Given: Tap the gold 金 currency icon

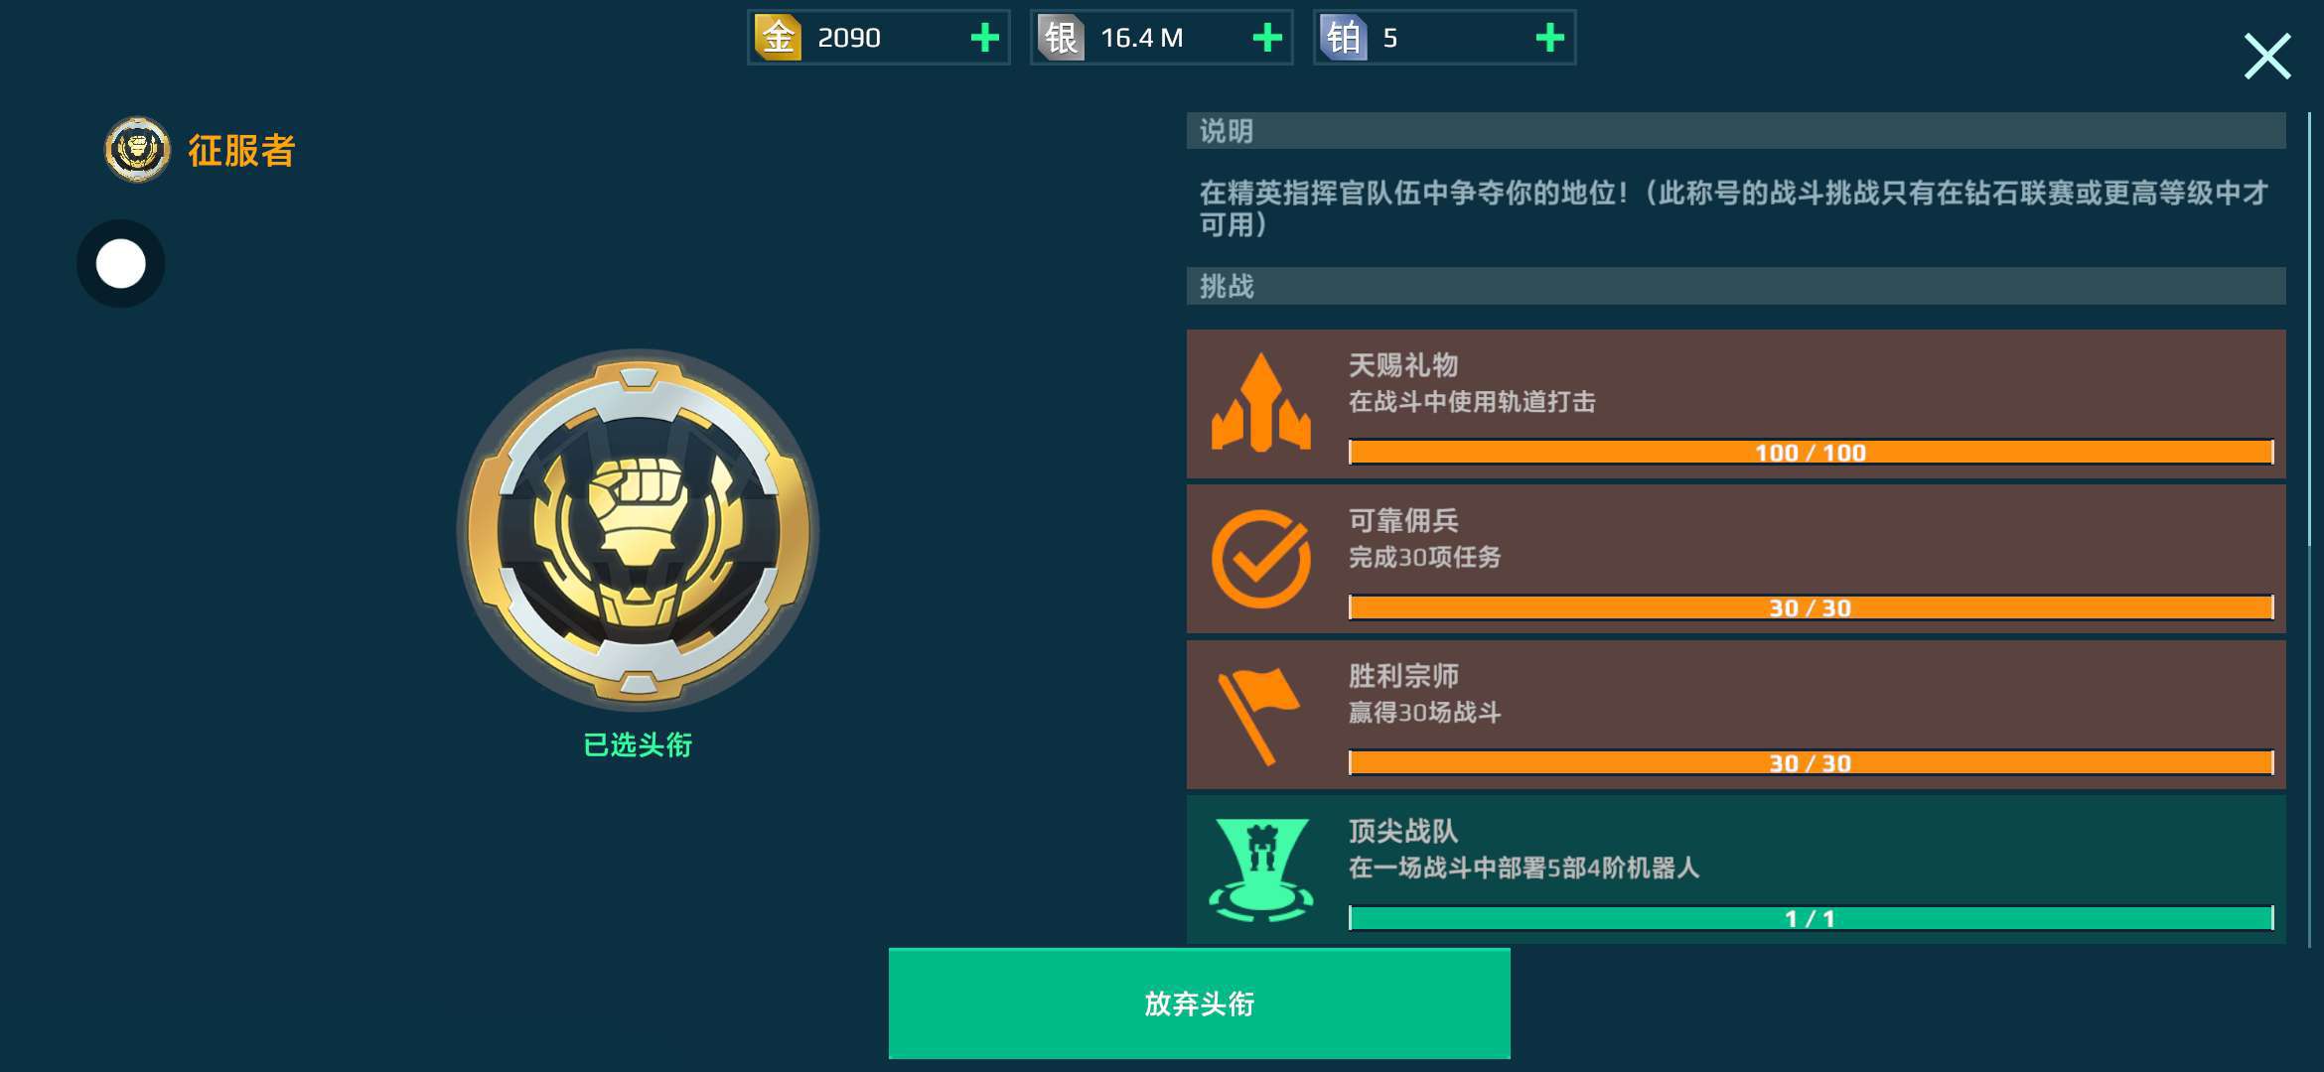Looking at the screenshot, I should [x=778, y=38].
